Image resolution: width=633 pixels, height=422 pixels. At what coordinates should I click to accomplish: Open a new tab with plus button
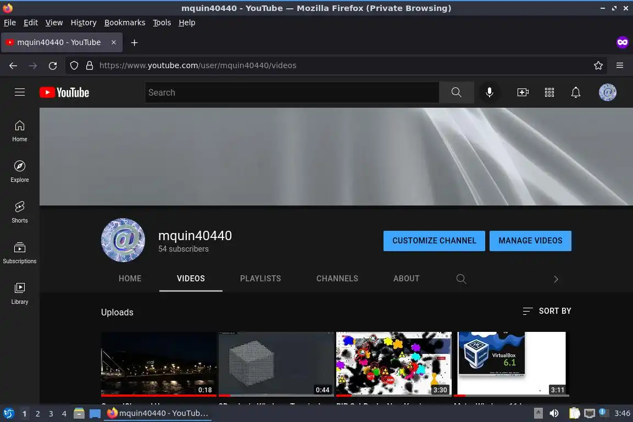click(x=135, y=42)
